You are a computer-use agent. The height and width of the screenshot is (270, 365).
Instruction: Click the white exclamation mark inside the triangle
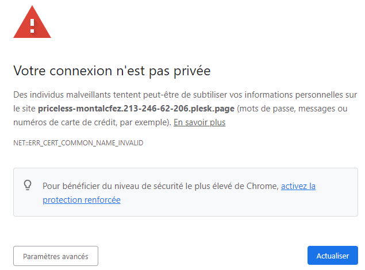tap(32, 26)
